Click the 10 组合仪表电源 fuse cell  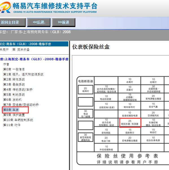tap(153, 139)
